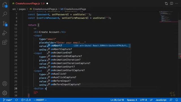
Task: Click the Open Changes compare icon
Action: click(x=166, y=3)
